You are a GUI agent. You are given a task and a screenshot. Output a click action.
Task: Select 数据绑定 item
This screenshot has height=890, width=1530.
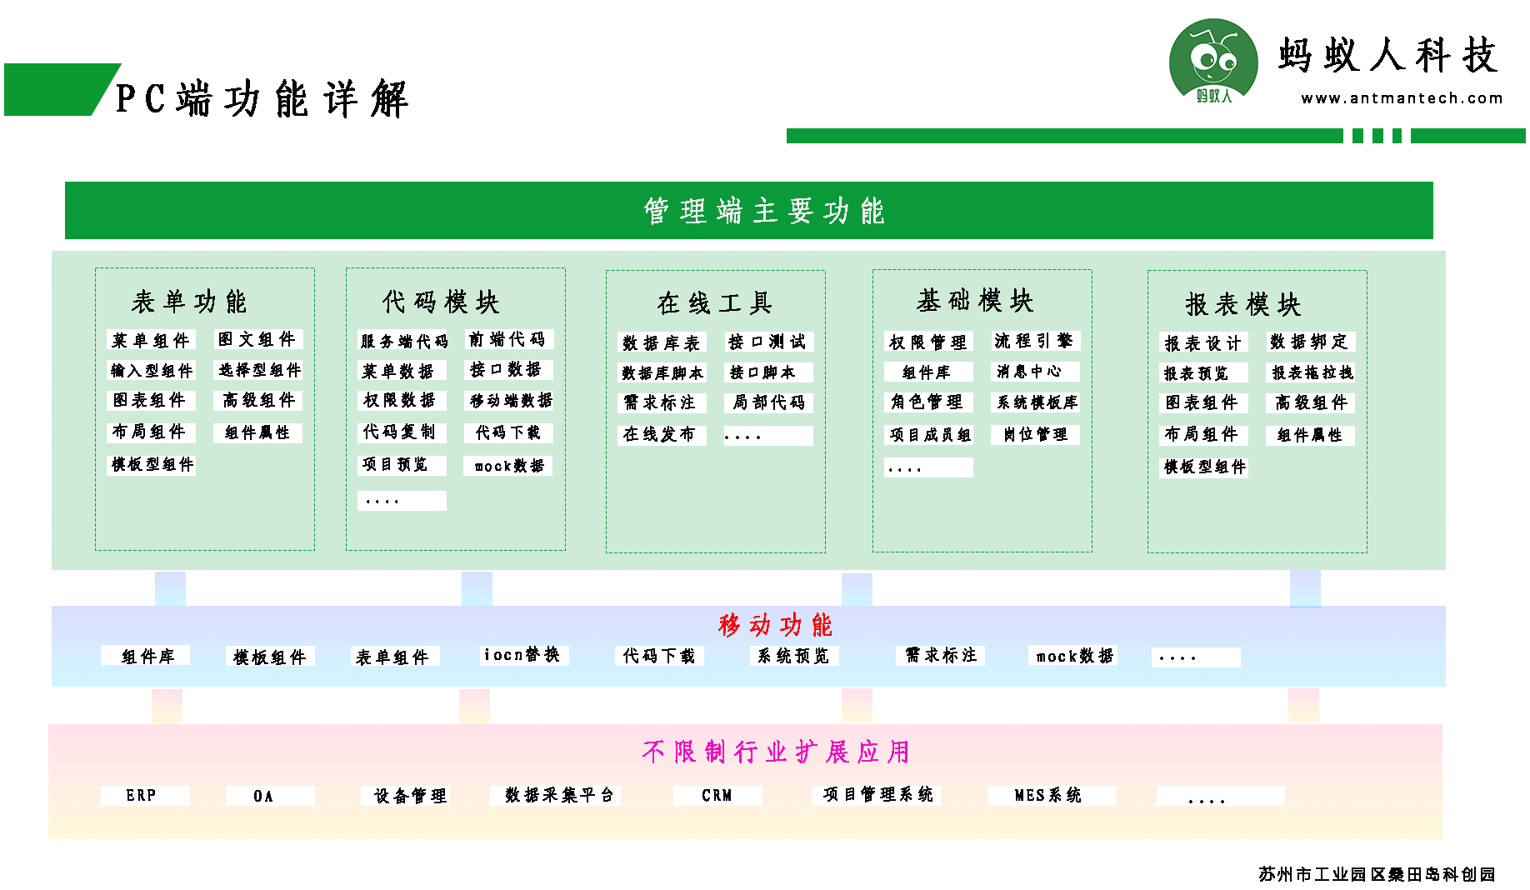tap(1309, 342)
